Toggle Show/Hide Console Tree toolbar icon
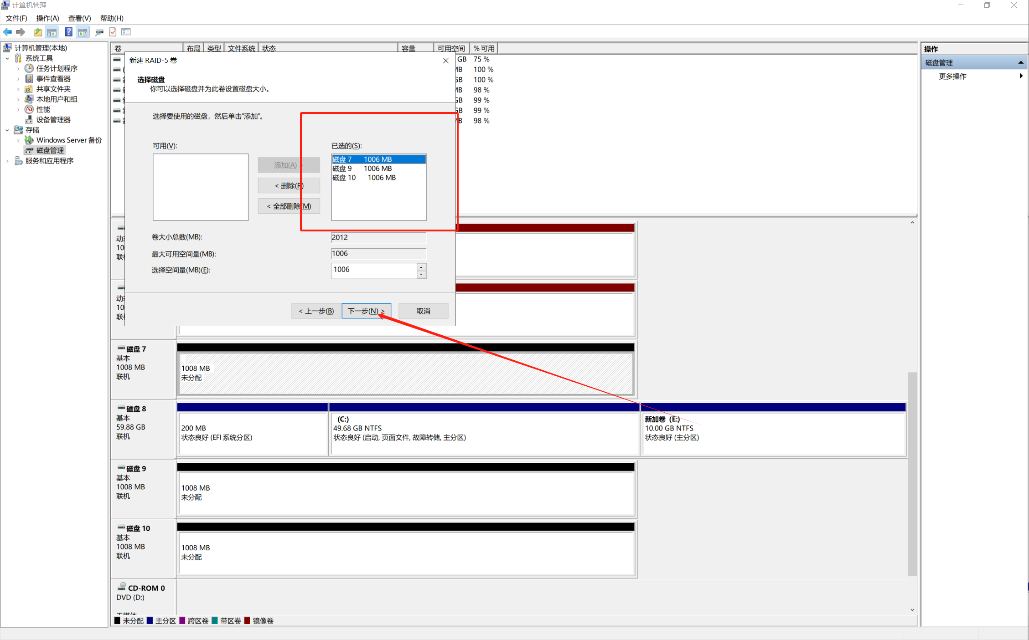1029x640 pixels. click(52, 32)
